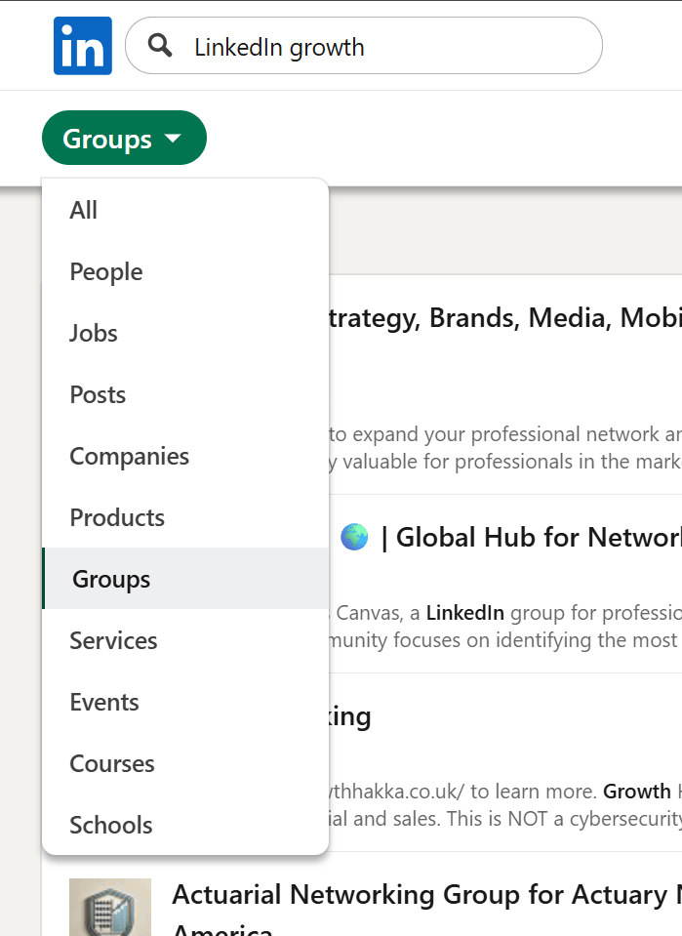The image size is (682, 936).
Task: Collapse the green Groups filter dropdown
Action: 124,138
